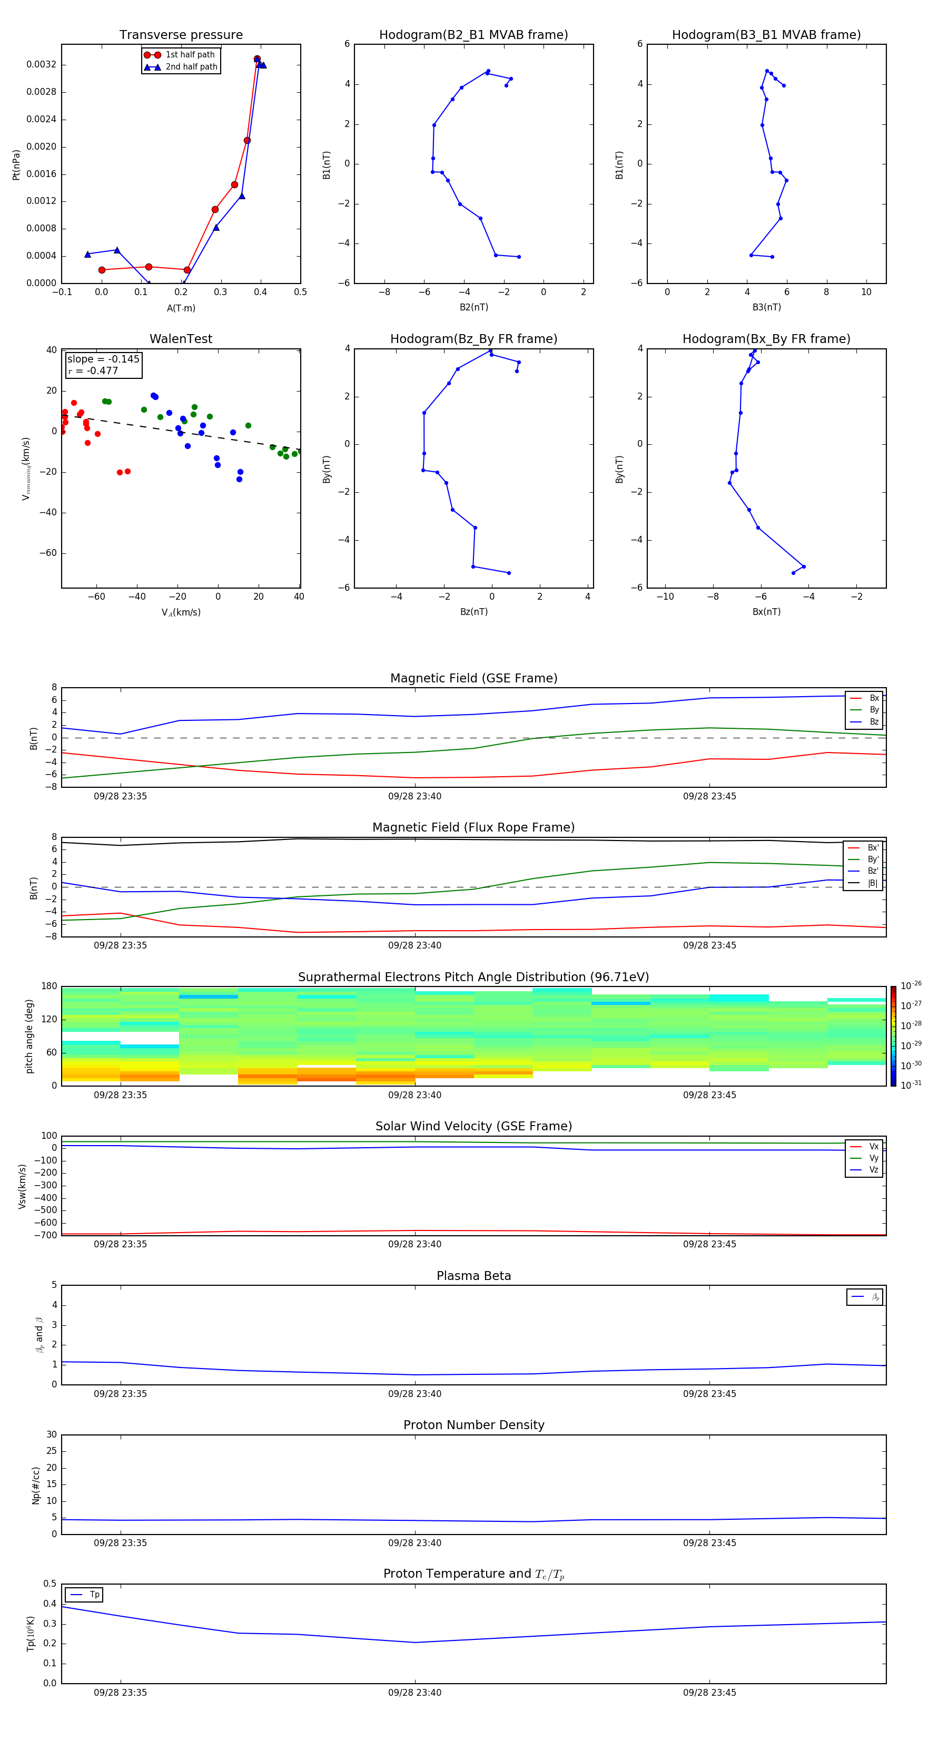
Task: Click the 'Bx(nT)' x-axis label
Action: (x=766, y=612)
